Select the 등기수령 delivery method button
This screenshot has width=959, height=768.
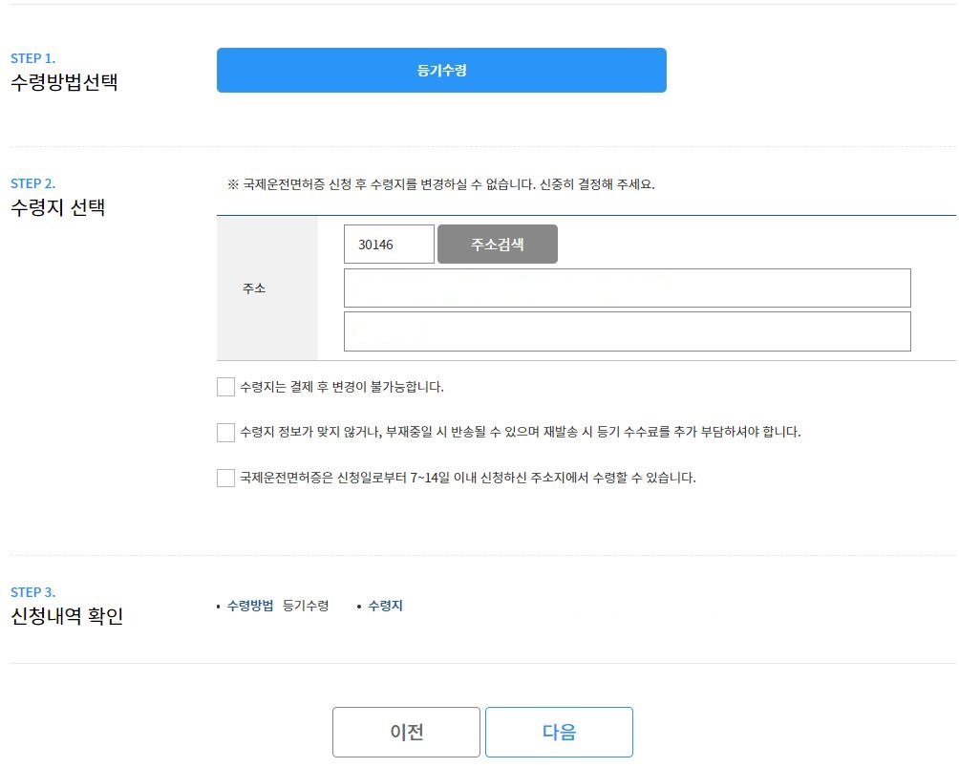click(440, 70)
